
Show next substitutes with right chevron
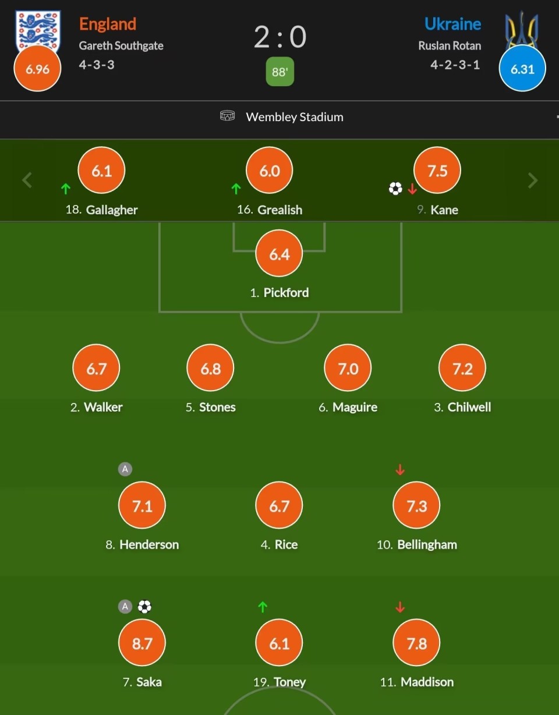click(x=532, y=180)
